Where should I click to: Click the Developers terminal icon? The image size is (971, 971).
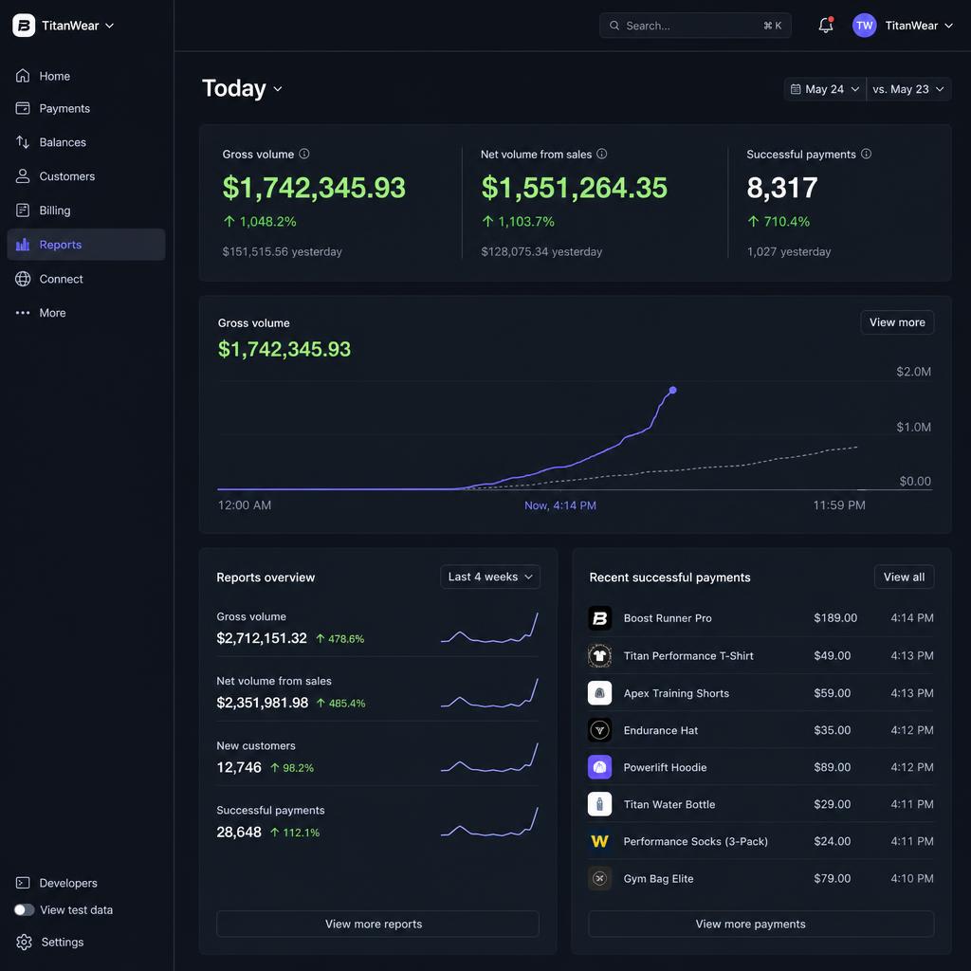click(23, 883)
